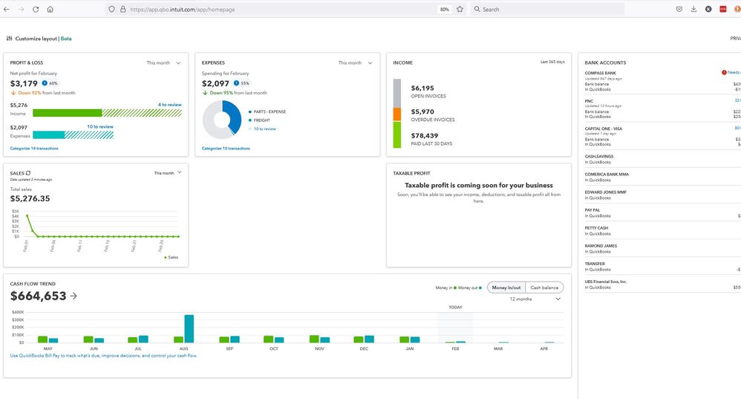Open the browser downloads icon
Viewport: 741px width, 399px height.
[x=693, y=10]
